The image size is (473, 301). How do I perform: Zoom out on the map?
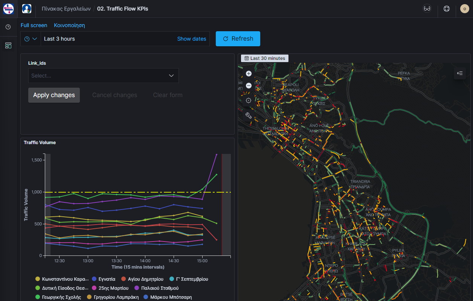pos(248,85)
